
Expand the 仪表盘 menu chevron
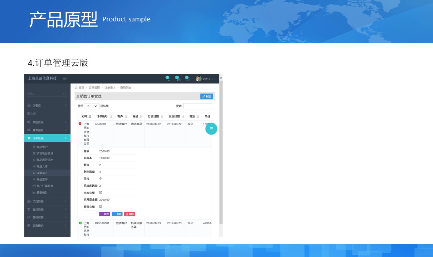tap(66, 105)
